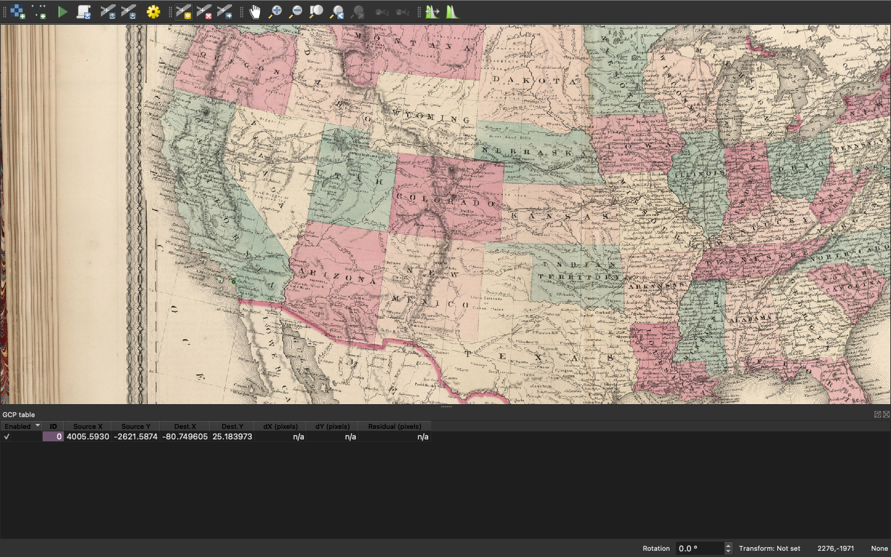Click the coordinate readout 2276,-1971

coord(835,548)
